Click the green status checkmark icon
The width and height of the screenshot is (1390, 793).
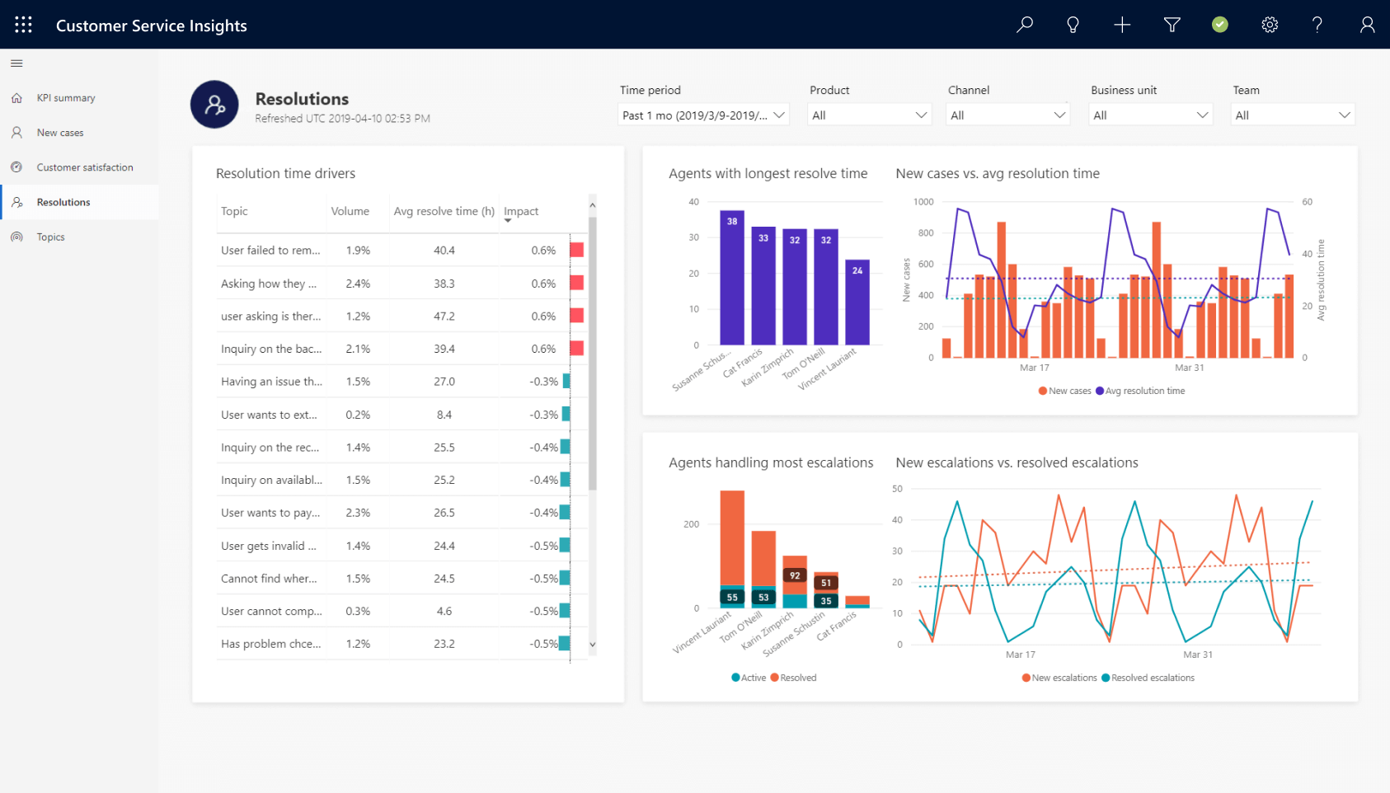[x=1220, y=25]
